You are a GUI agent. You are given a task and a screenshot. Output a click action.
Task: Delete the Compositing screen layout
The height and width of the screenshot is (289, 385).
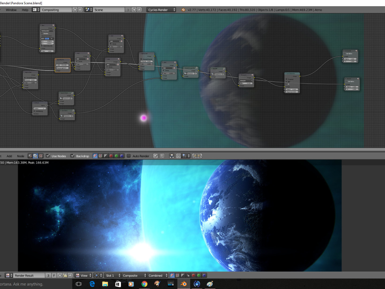click(80, 10)
